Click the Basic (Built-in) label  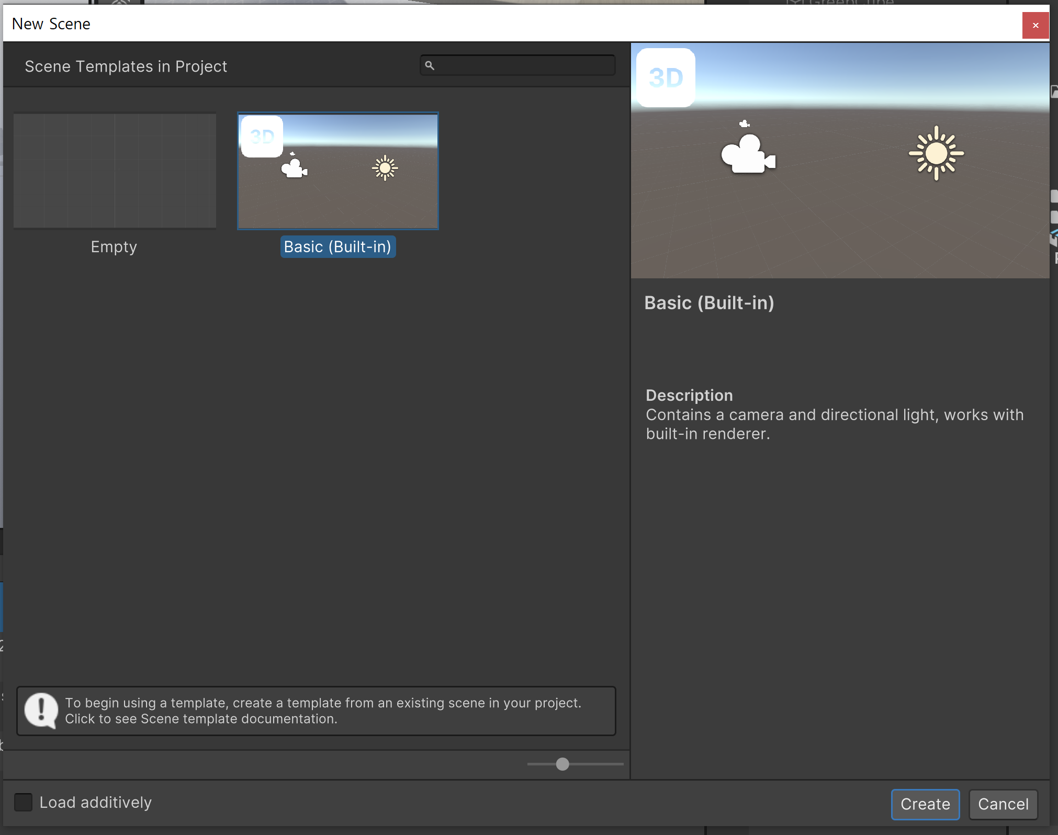click(337, 246)
